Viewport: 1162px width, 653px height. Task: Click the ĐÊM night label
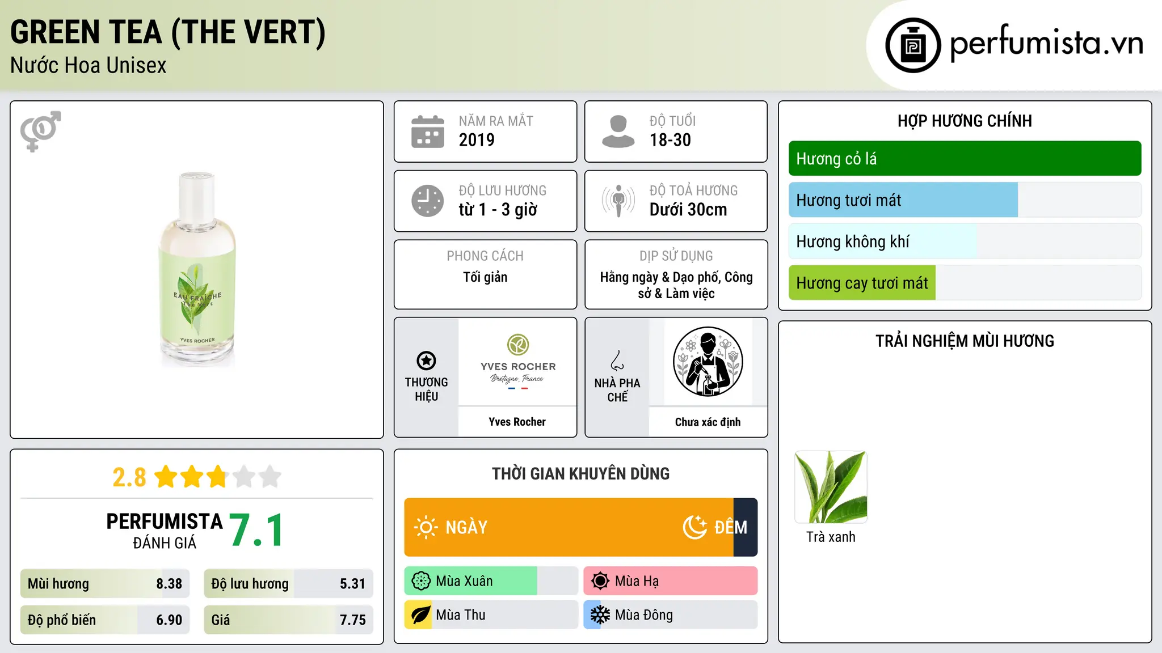click(x=731, y=527)
